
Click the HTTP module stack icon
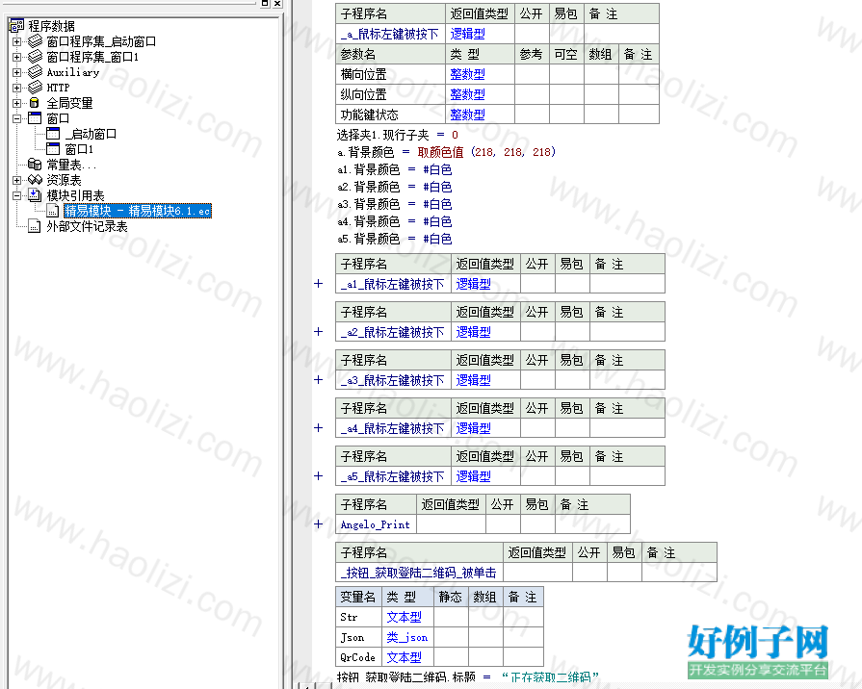tap(36, 88)
